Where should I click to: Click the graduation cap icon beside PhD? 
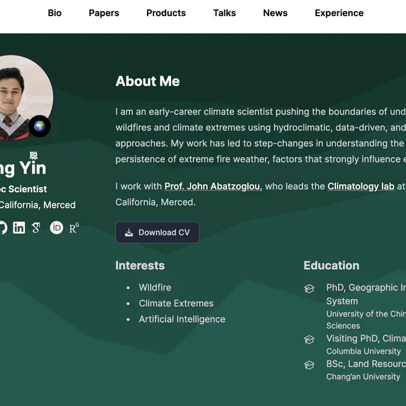(x=309, y=288)
